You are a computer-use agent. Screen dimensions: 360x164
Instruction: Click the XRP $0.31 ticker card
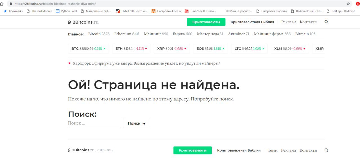[x=172, y=49]
